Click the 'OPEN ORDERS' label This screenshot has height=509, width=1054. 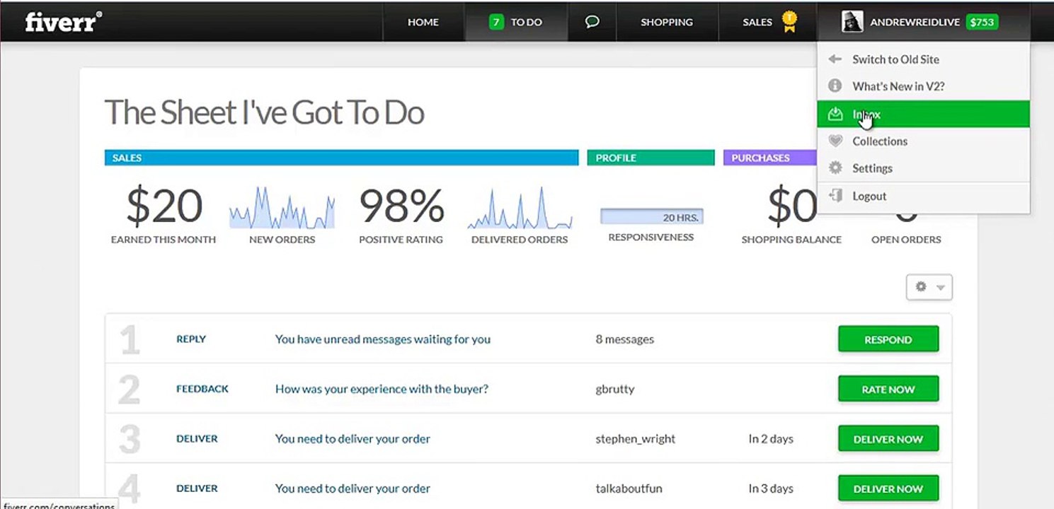click(906, 240)
